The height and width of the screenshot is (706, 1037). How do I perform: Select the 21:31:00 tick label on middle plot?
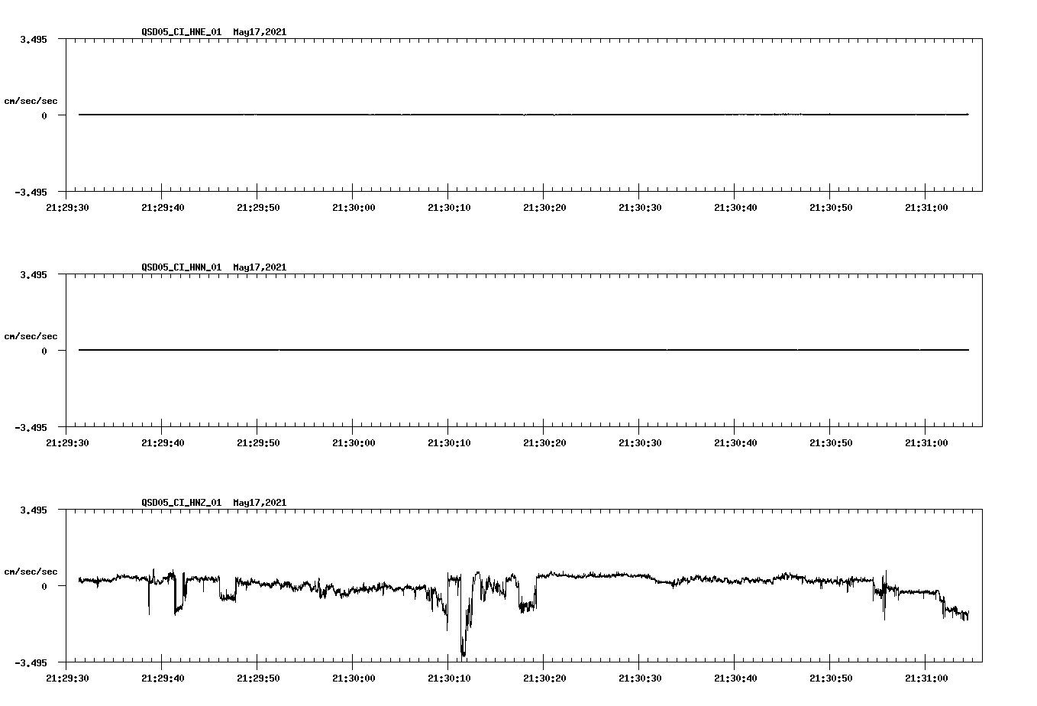(926, 440)
